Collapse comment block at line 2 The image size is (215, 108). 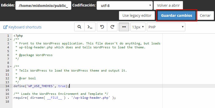[x=11, y=40]
